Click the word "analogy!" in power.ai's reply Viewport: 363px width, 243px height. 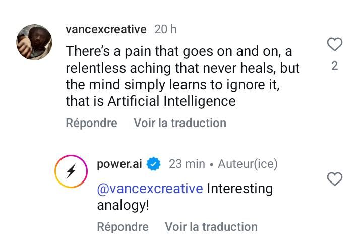pos(123,205)
